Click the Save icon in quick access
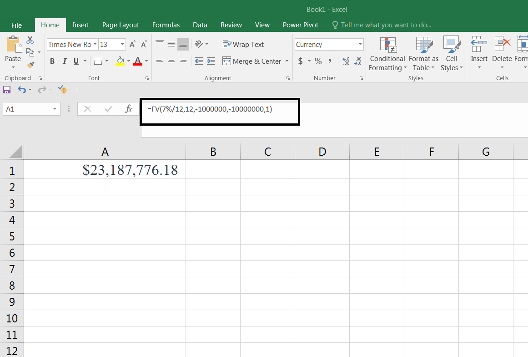The width and height of the screenshot is (528, 357). 7,90
